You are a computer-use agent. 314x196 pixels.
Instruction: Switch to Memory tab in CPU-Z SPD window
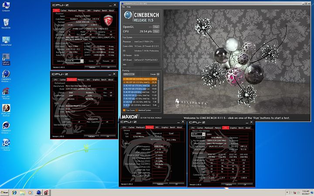coord(218,128)
